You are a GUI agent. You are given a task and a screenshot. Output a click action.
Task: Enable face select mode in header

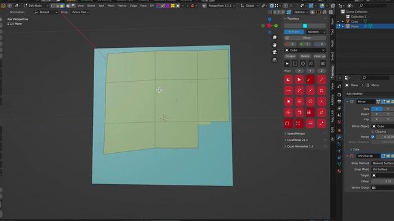62,6
